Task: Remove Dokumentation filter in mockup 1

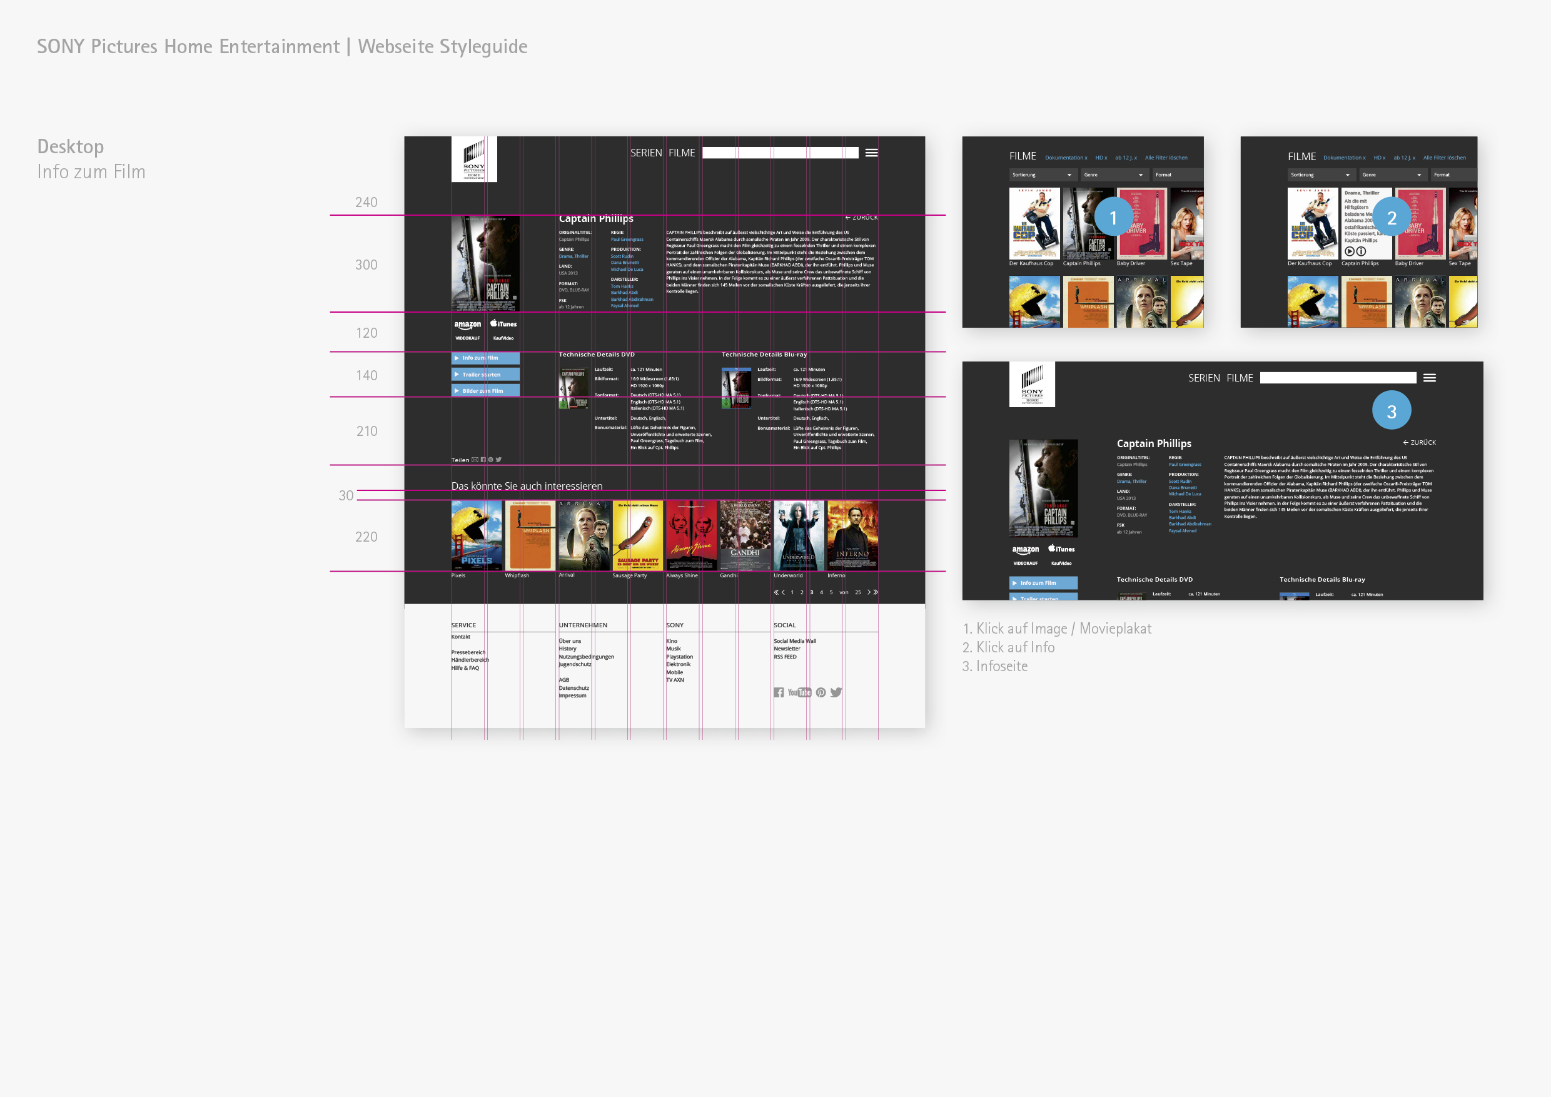Action: tap(1066, 158)
